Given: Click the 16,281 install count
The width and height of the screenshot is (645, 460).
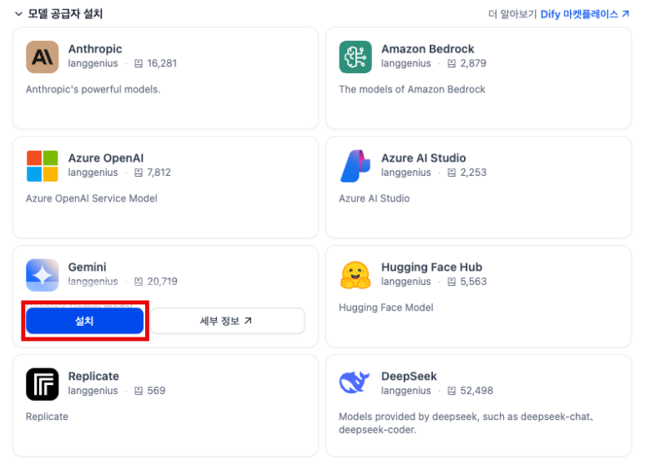Looking at the screenshot, I should (x=162, y=63).
